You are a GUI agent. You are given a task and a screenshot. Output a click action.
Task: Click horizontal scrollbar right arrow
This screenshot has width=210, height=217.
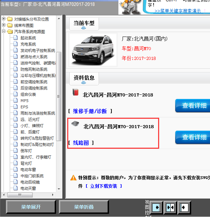click(x=53, y=195)
